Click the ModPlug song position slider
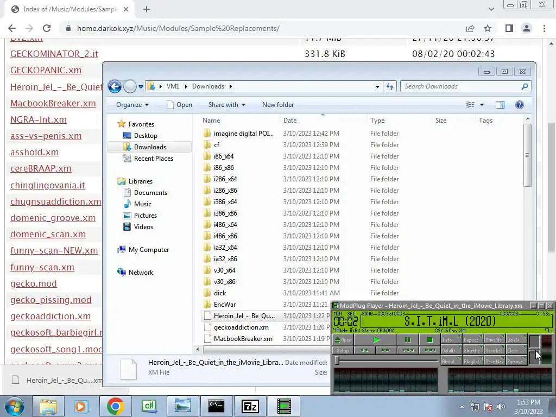Screen dimensions: 556x417 (386, 361)
